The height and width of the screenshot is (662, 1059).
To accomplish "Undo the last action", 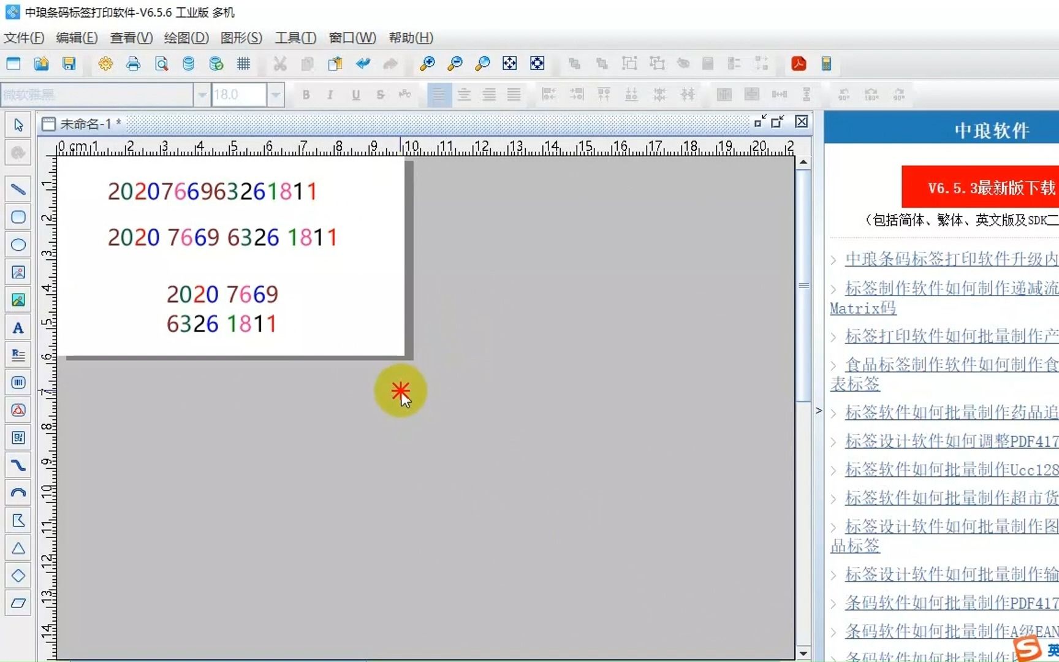I will 363,64.
